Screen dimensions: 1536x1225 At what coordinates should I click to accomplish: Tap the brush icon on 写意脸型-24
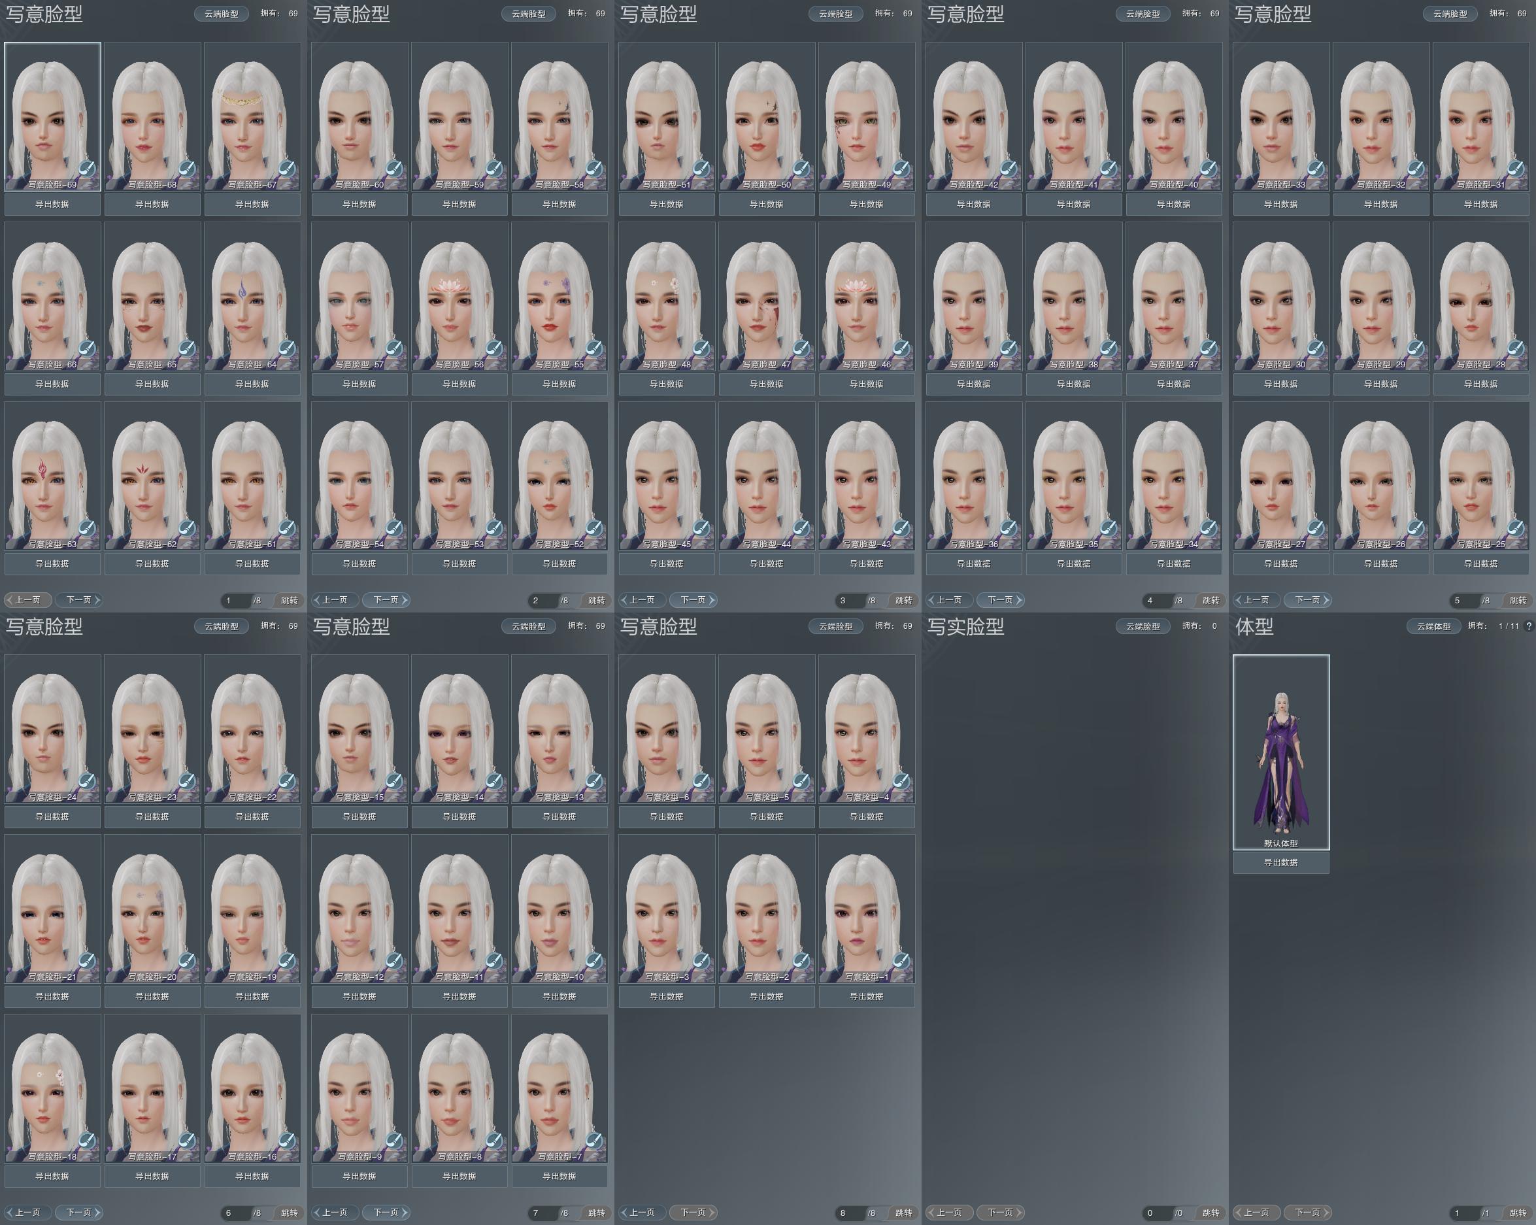coord(87,782)
